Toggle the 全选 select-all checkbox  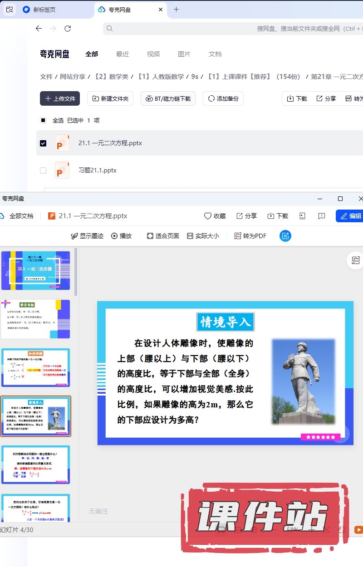43,120
